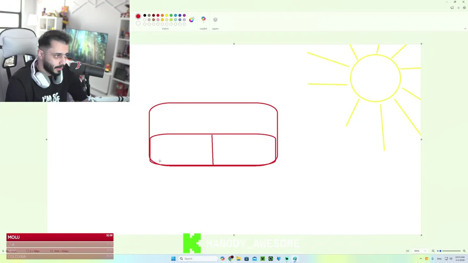Collapse the ribbon with the chevron

click(x=465, y=28)
